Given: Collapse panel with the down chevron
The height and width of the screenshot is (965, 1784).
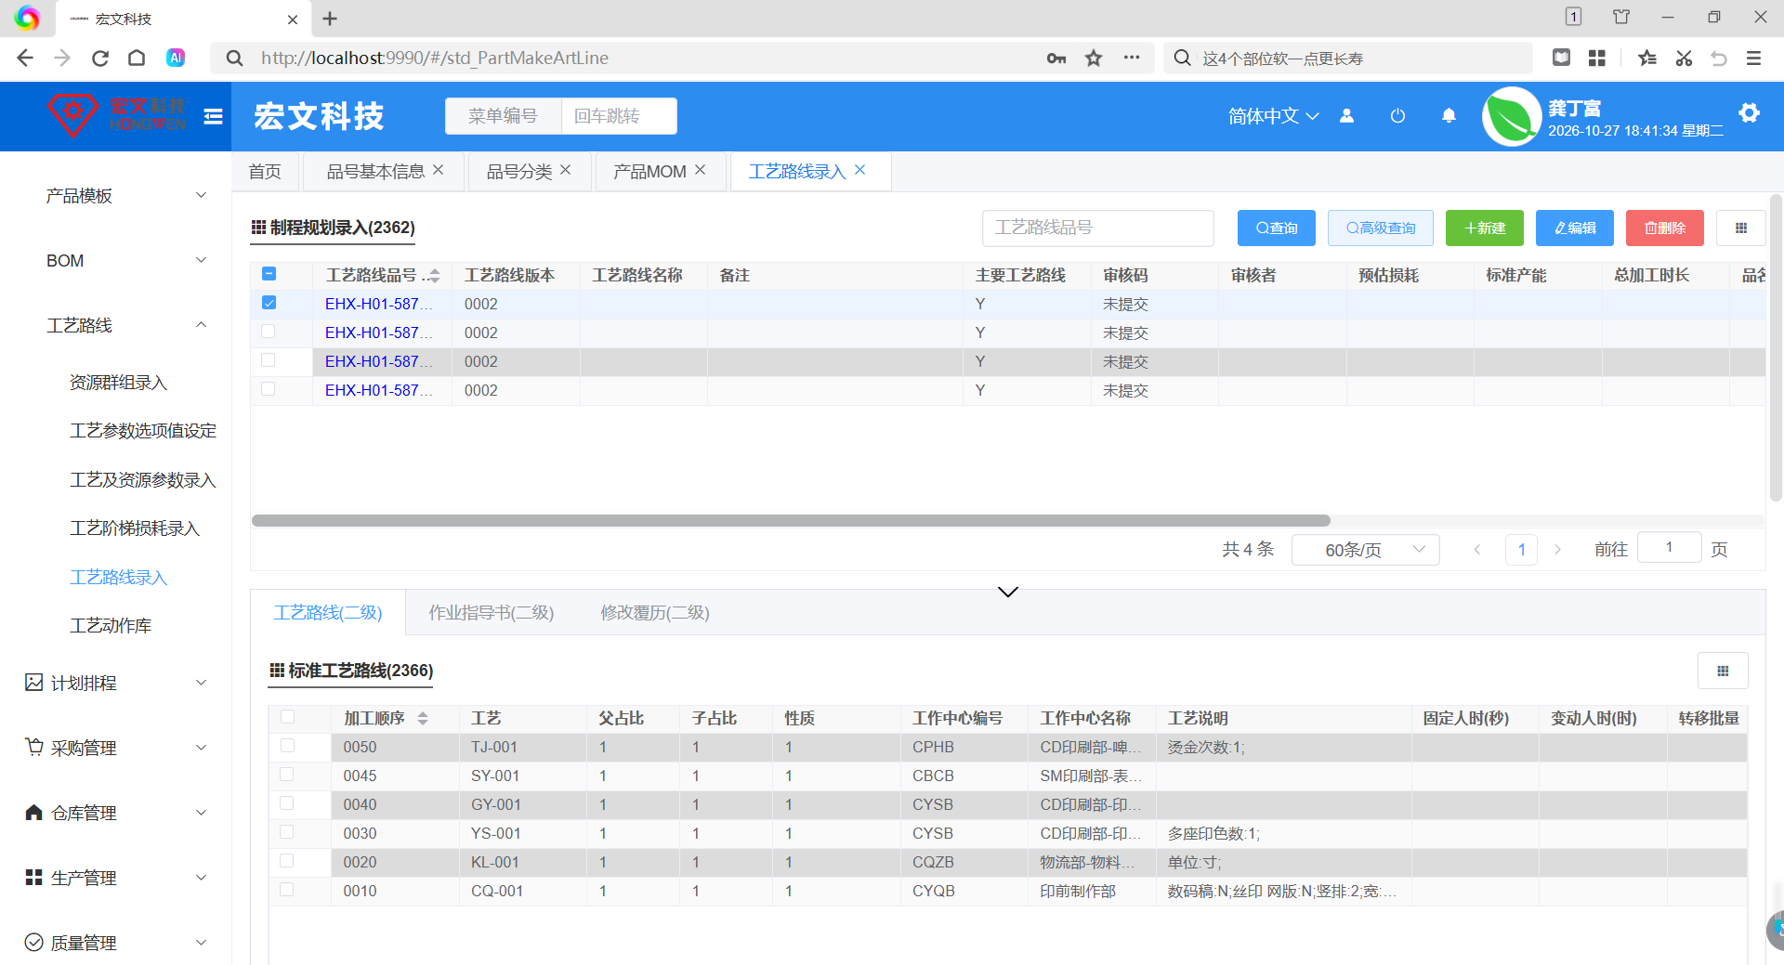Looking at the screenshot, I should (x=1008, y=592).
